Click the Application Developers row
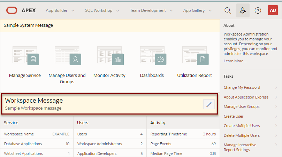282x157 pixels. pos(110,154)
